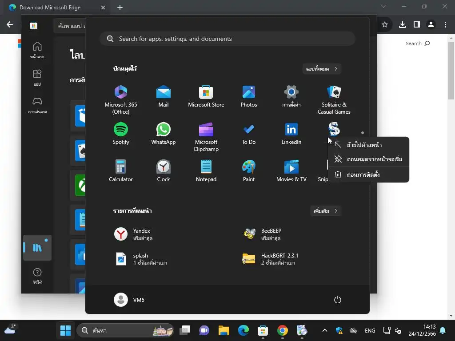Open Microsoft 365 (Office) app
This screenshot has width=455, height=341.
[121, 100]
